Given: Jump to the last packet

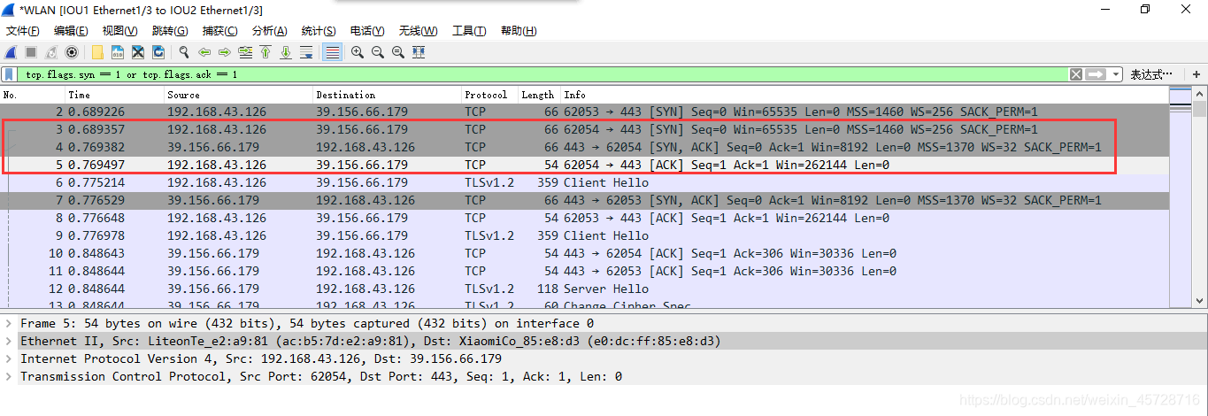Looking at the screenshot, I should (x=286, y=52).
